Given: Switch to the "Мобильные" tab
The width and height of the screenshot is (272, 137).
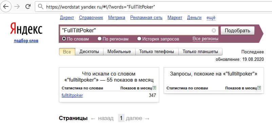Looking at the screenshot, I should pos(119,52).
